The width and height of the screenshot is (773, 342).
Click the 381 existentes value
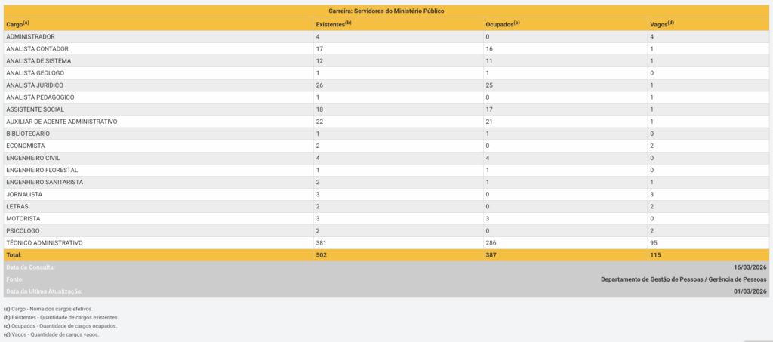click(322, 242)
